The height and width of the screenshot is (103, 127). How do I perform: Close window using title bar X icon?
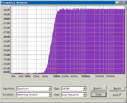tap(124, 3)
